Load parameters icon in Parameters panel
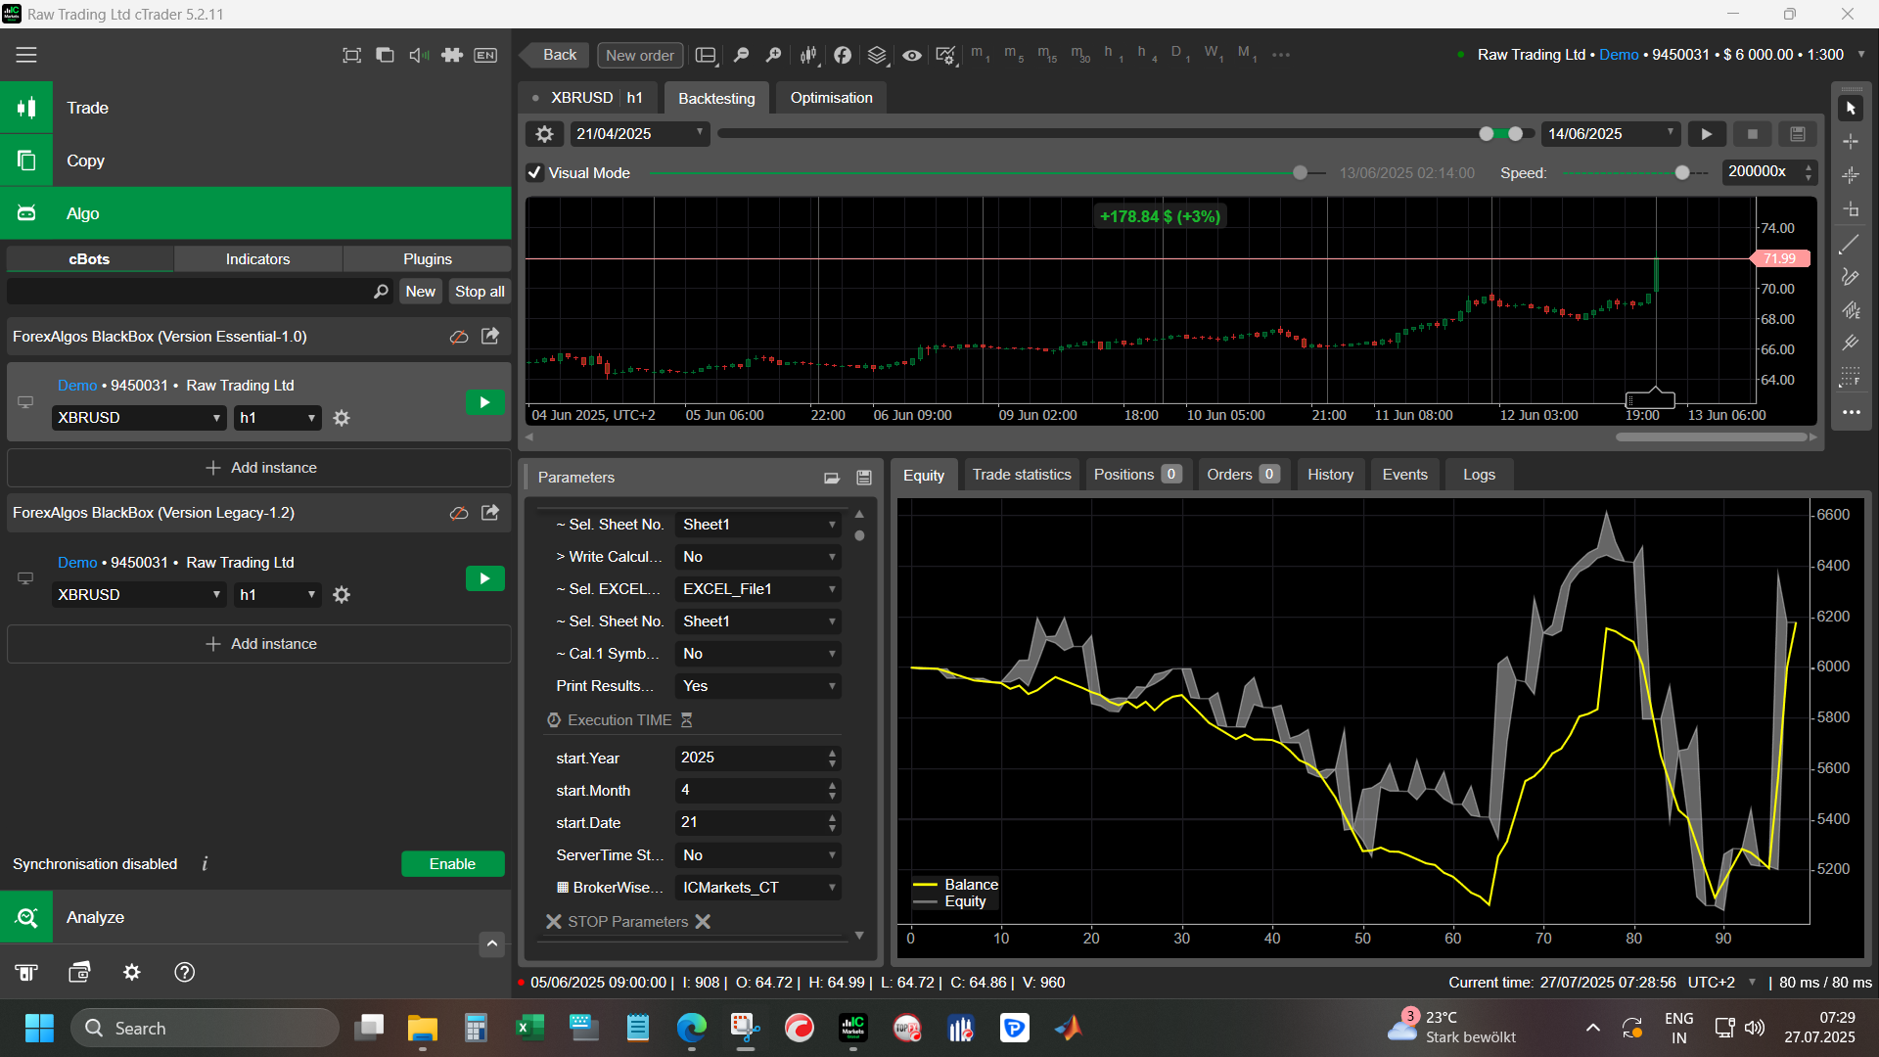Screen dimensions: 1879x1057 (831, 478)
